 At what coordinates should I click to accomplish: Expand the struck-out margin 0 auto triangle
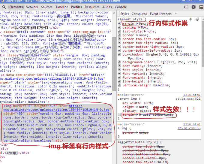pyautogui.click(x=137, y=115)
